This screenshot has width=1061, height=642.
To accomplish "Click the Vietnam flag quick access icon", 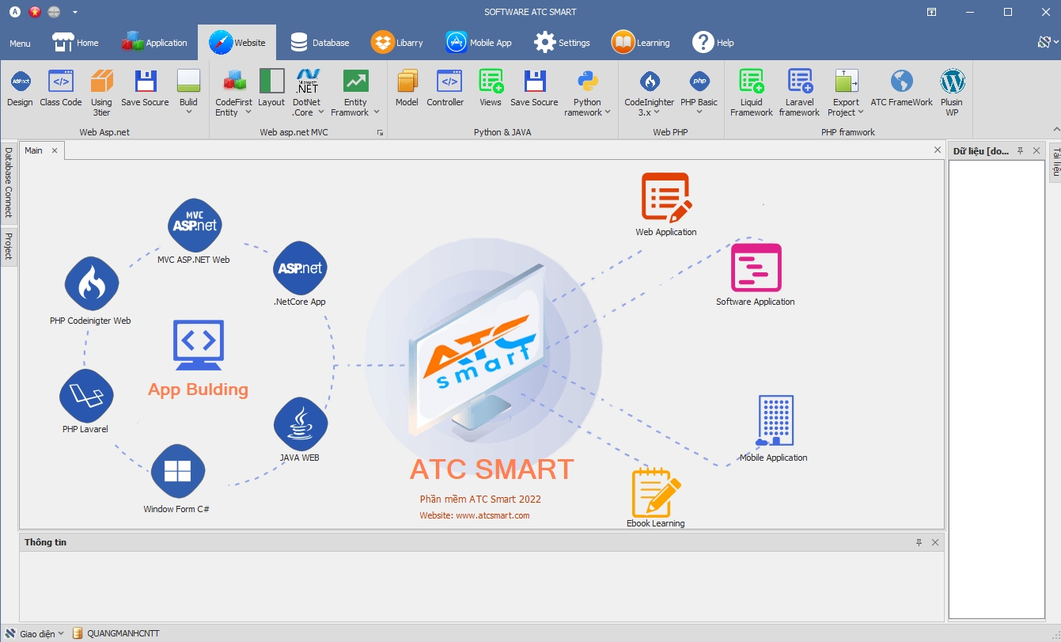I will point(35,12).
